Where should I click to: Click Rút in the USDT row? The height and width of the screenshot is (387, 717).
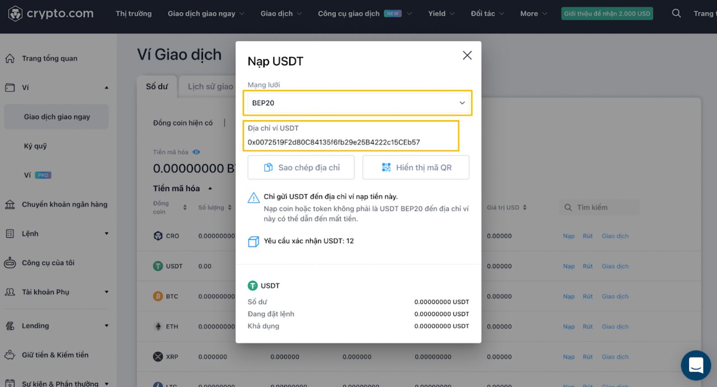pos(588,266)
